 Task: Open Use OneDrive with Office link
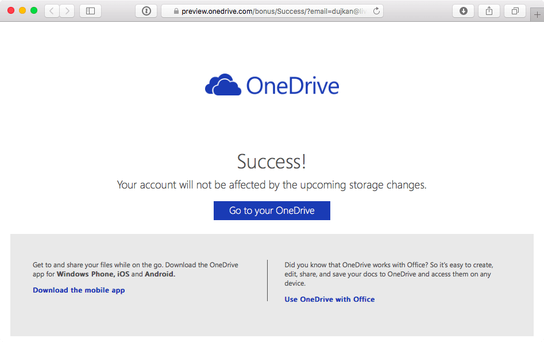tap(330, 299)
